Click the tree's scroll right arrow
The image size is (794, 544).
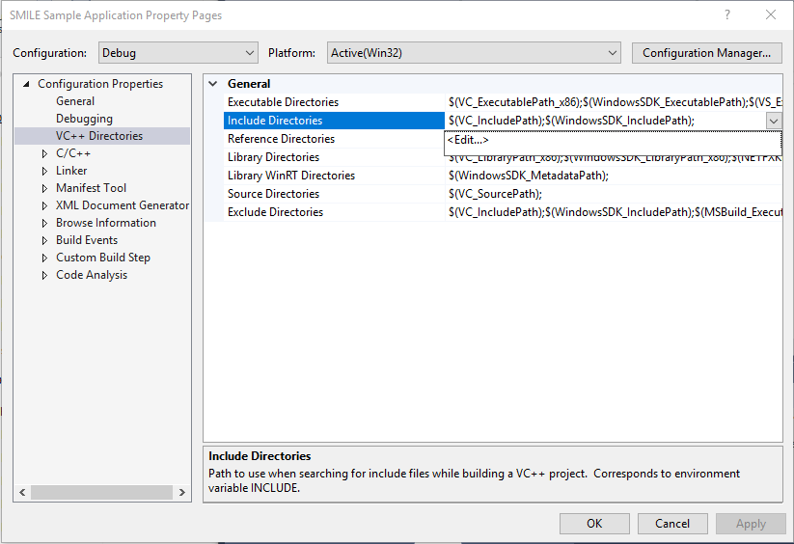click(x=182, y=492)
